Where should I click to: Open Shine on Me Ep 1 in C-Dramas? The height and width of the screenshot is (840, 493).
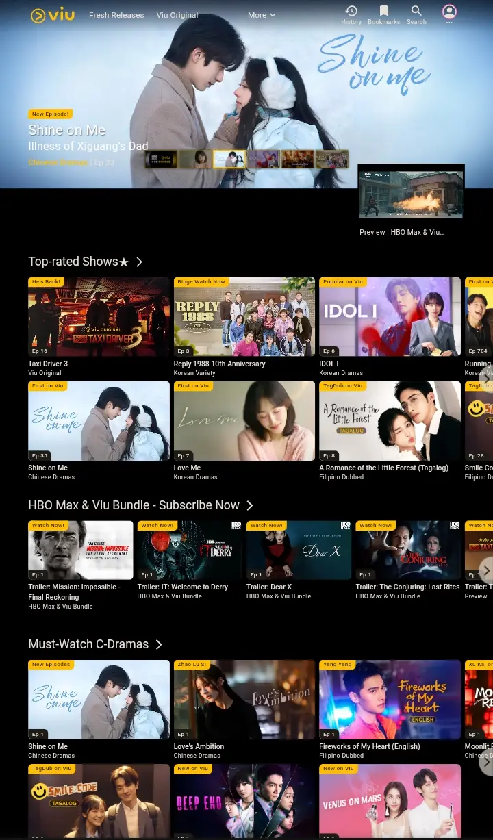tap(99, 700)
